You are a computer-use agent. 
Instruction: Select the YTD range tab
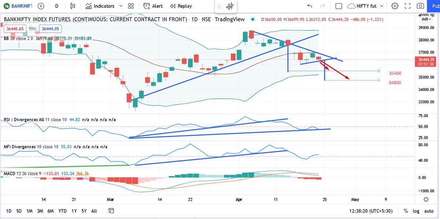coord(62,211)
